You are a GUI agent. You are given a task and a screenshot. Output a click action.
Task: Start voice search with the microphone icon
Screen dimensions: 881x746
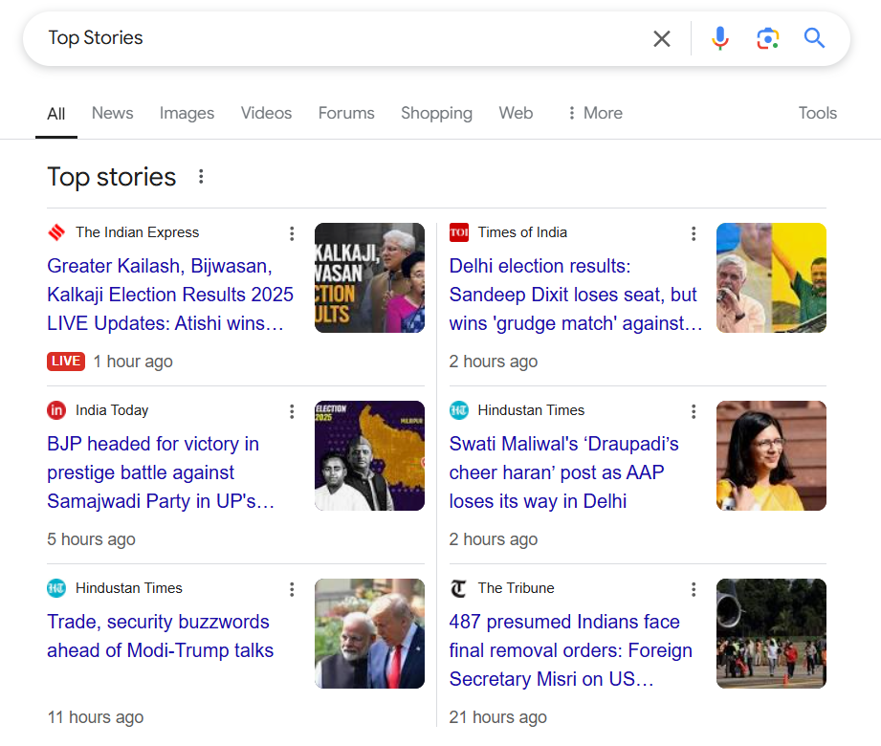(x=719, y=38)
